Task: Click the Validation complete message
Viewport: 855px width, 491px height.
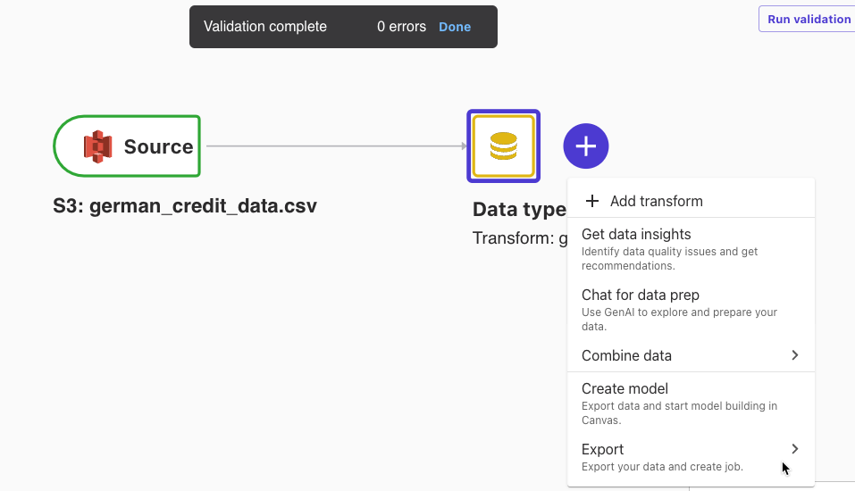Action: click(265, 27)
